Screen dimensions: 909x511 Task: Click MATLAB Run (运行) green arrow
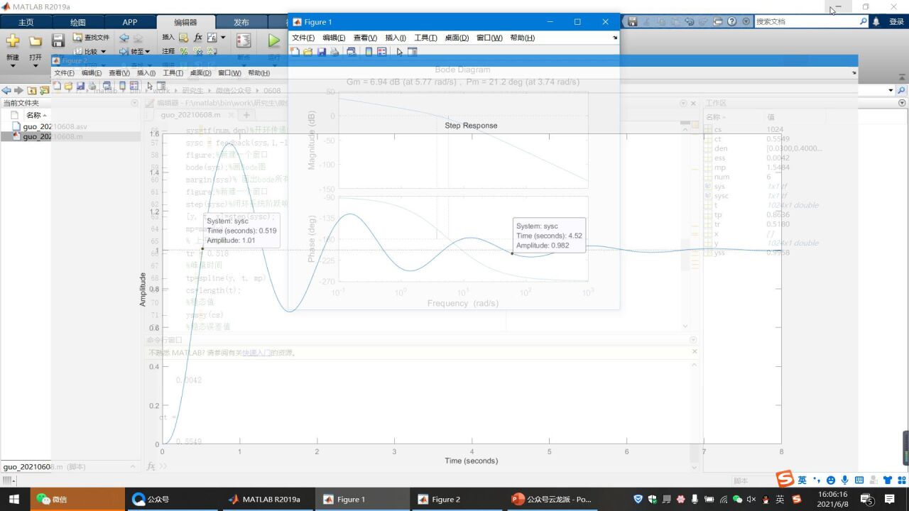[x=273, y=41]
